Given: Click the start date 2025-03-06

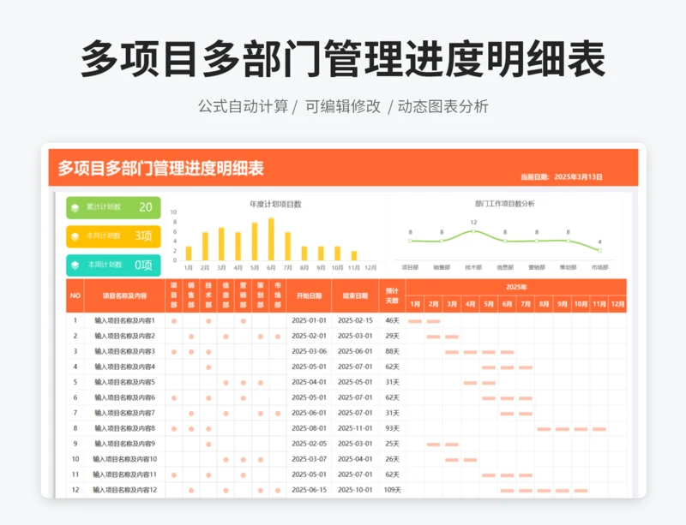Looking at the screenshot, I should point(309,351).
